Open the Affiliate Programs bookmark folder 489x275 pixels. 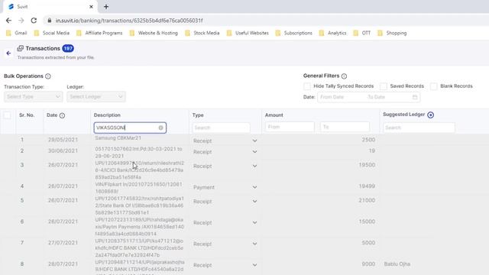click(99, 33)
